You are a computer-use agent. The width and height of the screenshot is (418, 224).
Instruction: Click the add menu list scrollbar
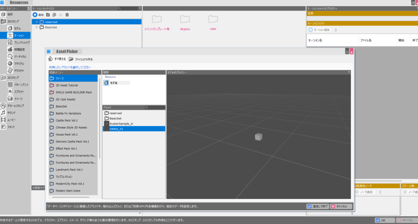coord(100,118)
